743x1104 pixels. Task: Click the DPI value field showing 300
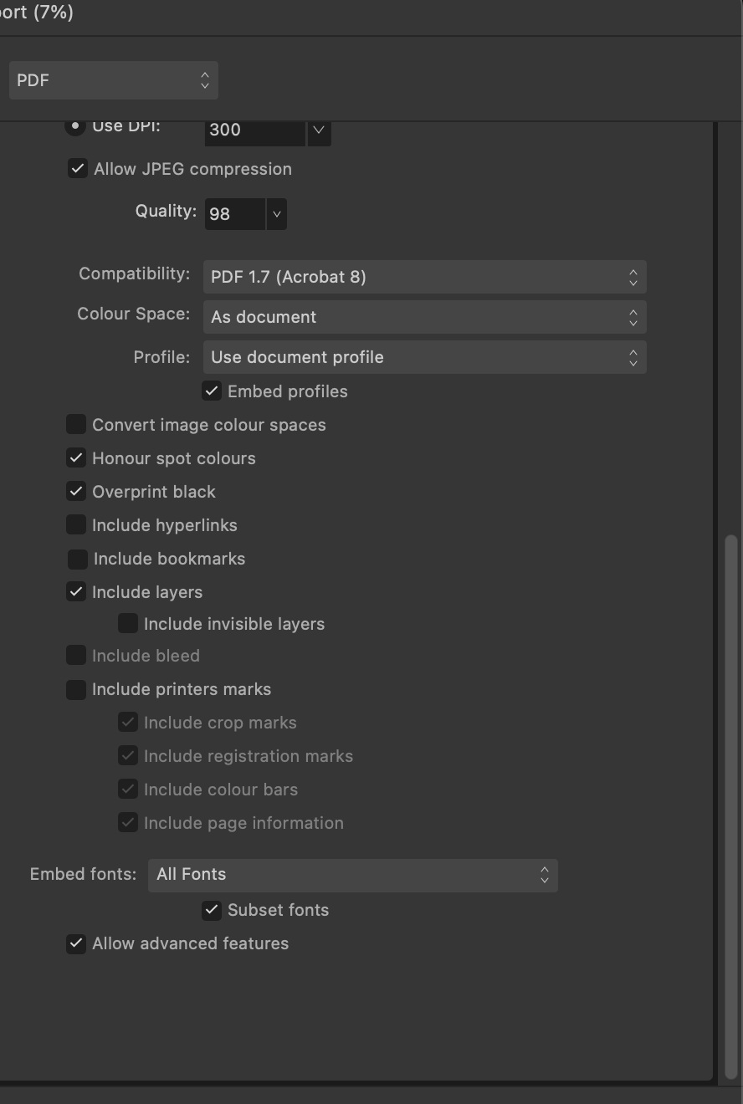[x=254, y=130]
